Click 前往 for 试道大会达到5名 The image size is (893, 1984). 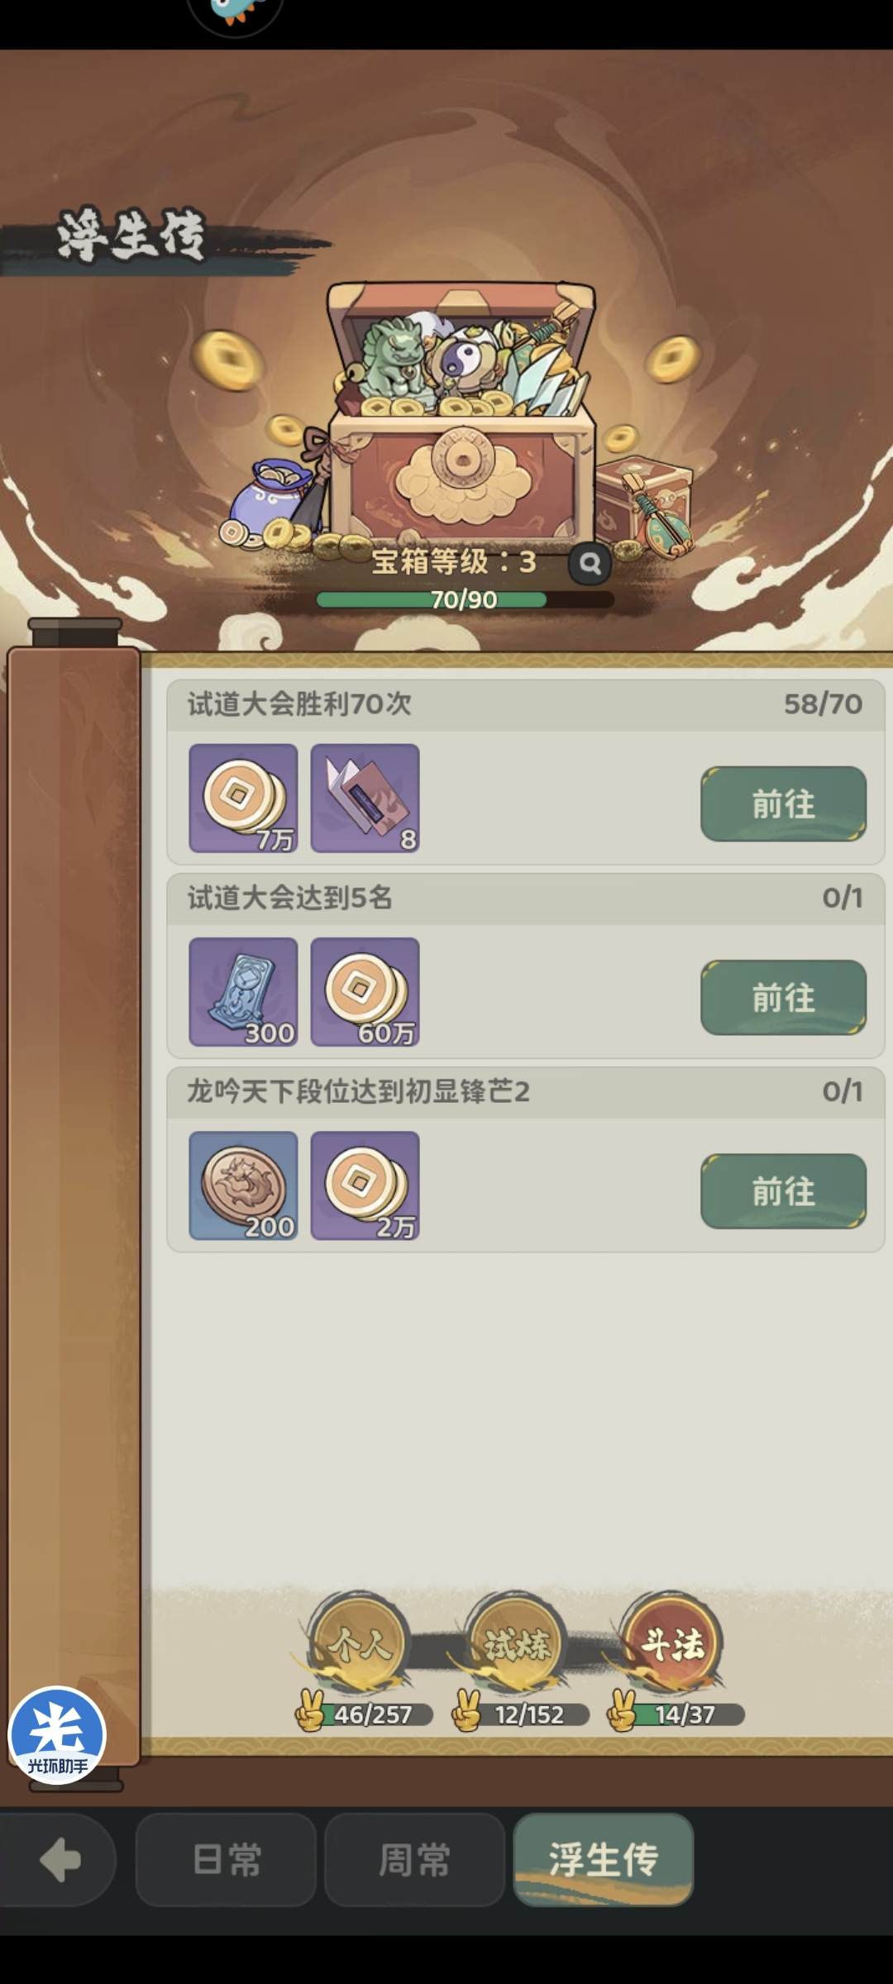point(783,997)
